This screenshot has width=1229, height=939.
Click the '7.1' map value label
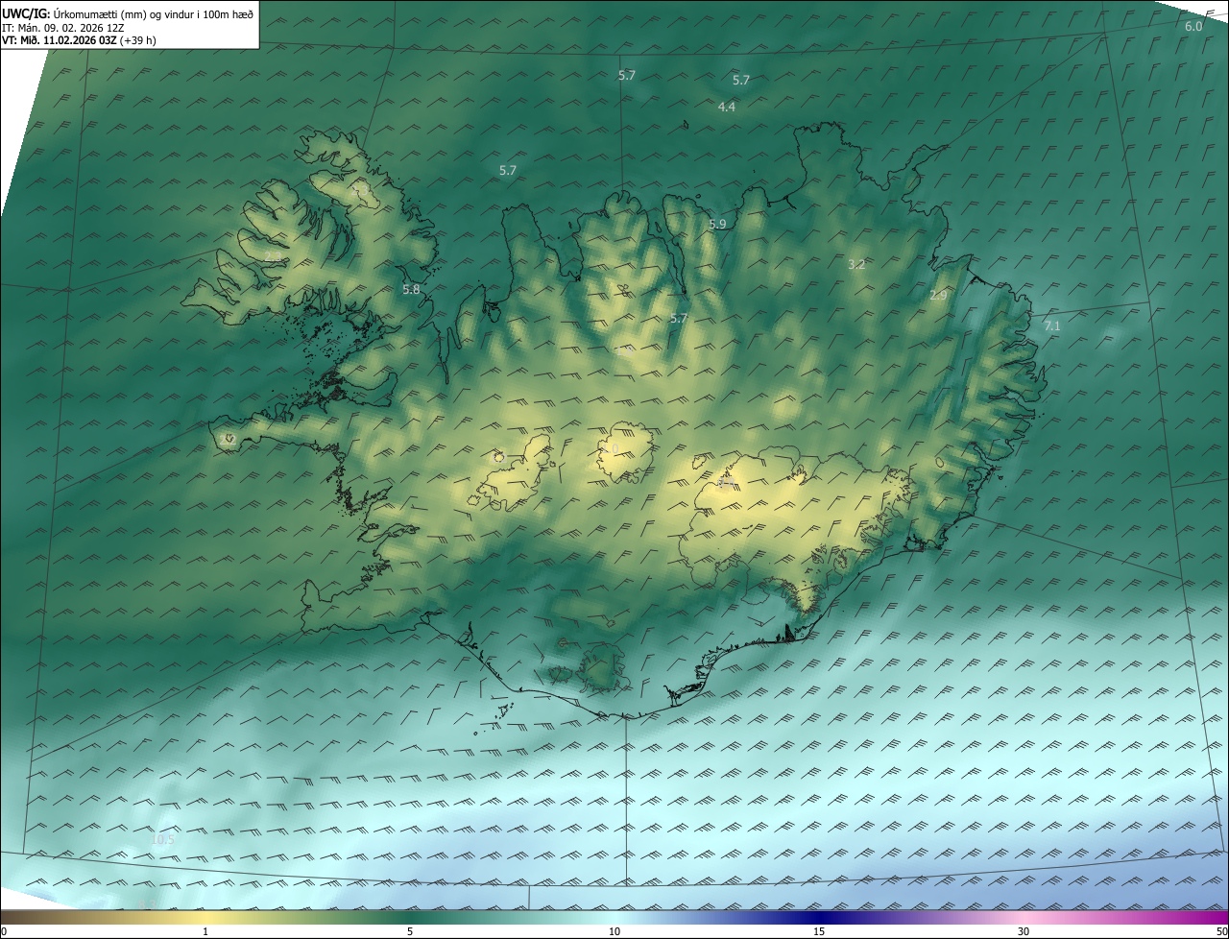[1052, 326]
